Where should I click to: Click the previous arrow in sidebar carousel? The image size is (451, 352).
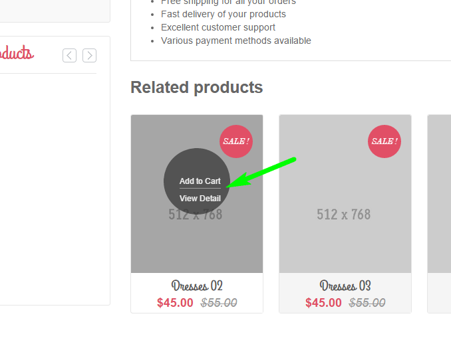(69, 55)
